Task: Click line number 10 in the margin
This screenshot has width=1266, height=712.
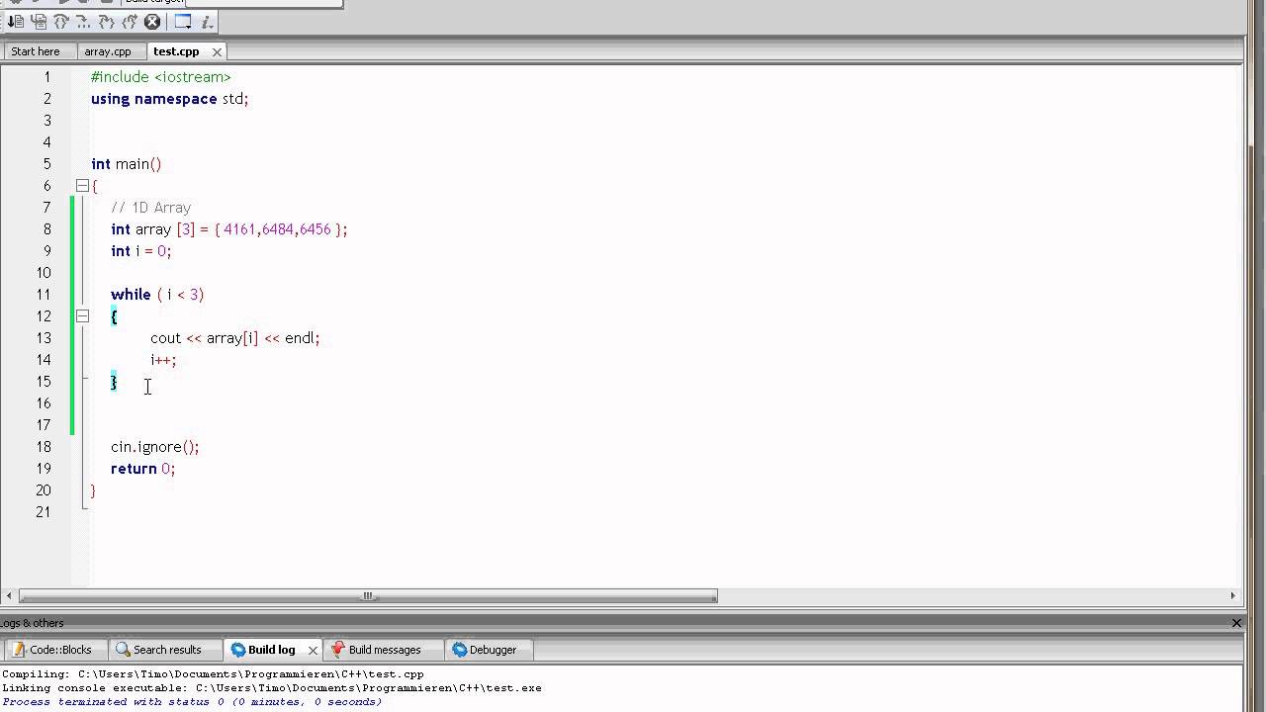Action: pos(43,273)
